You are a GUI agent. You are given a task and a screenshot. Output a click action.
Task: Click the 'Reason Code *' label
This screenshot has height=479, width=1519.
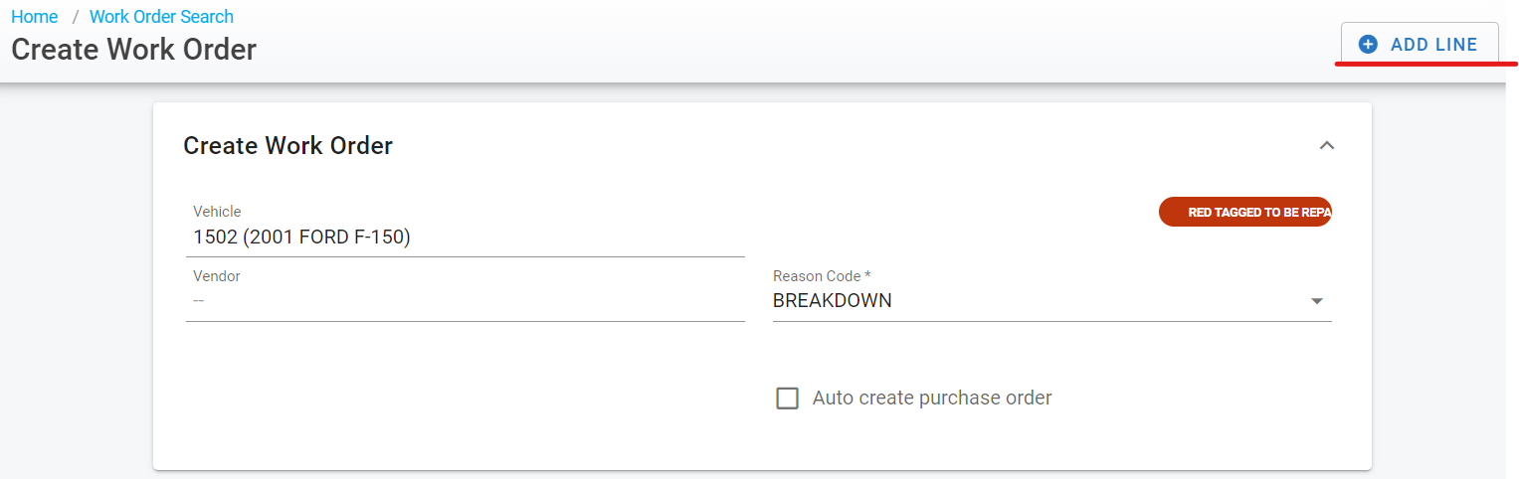(821, 276)
